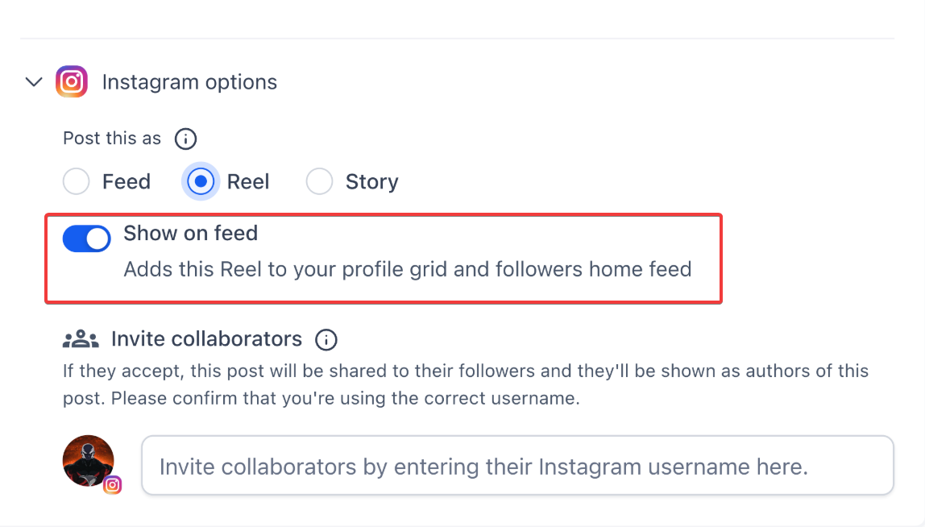Click the Show on feed label
Viewport: 925px width, 527px height.
(190, 234)
